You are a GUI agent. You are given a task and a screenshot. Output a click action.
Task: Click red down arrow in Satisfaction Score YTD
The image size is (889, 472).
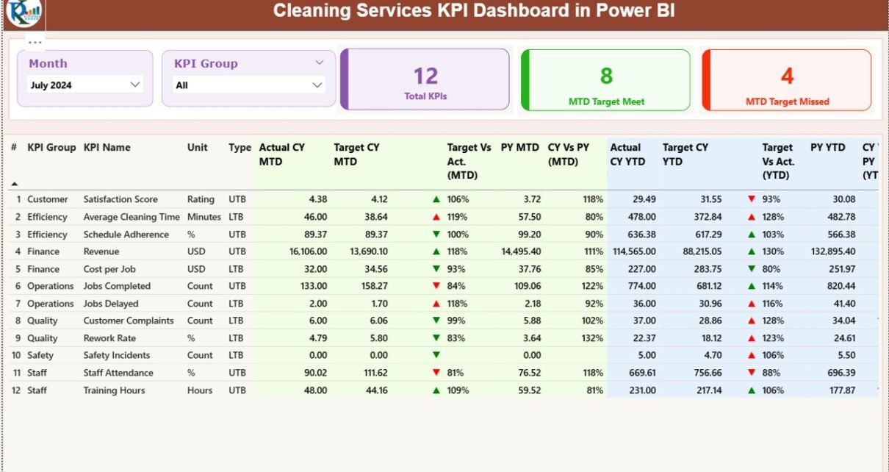[x=751, y=199]
